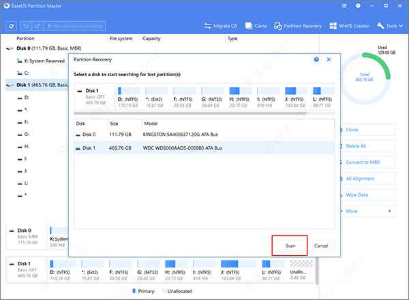Click F: (NTFS) block in dialog disk map

pos(185,97)
